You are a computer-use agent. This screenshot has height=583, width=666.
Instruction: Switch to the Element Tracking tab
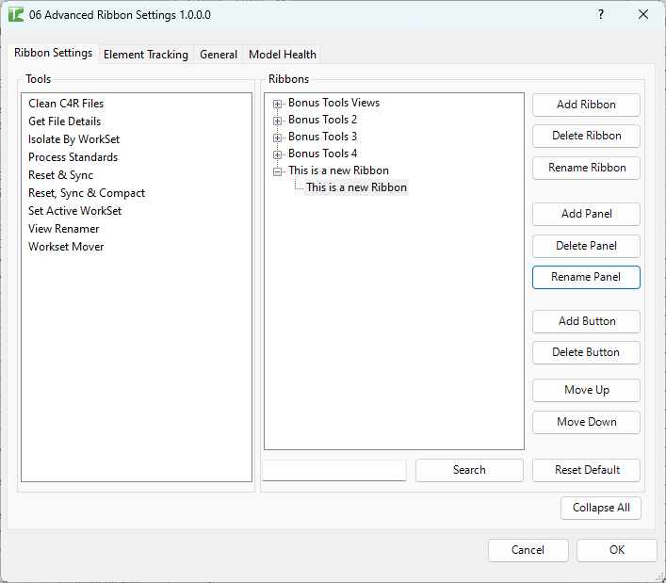(x=146, y=55)
